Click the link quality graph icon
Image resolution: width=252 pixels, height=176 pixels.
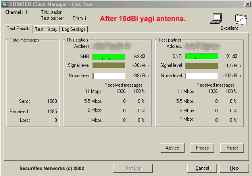pos(241,19)
